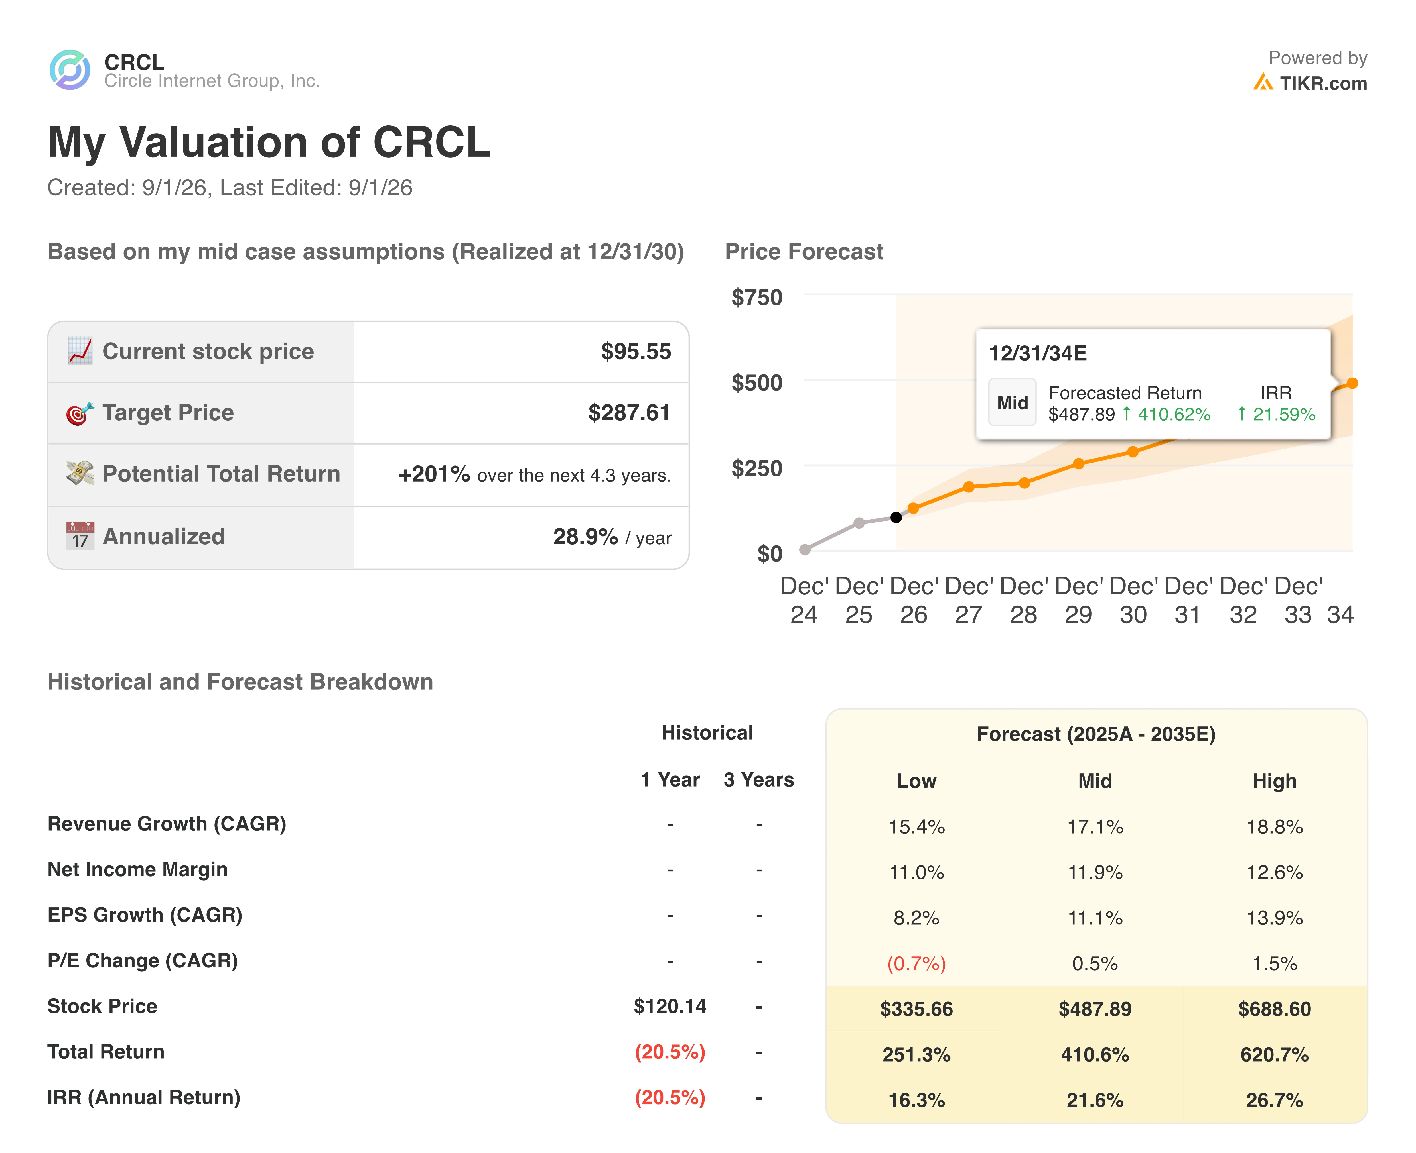1416x1153 pixels.
Task: Click the EPS Growth (CAGR) row label
Action: click(145, 915)
